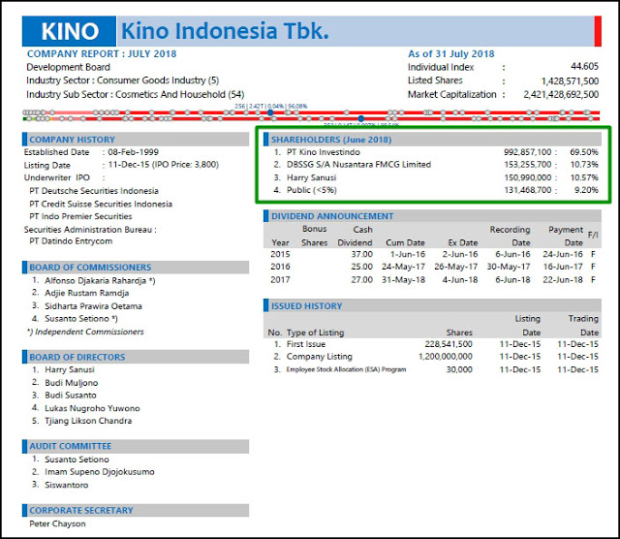Click 'COMPANY REPORT : JULY 2018' heading
This screenshot has width=620, height=539.
(102, 54)
